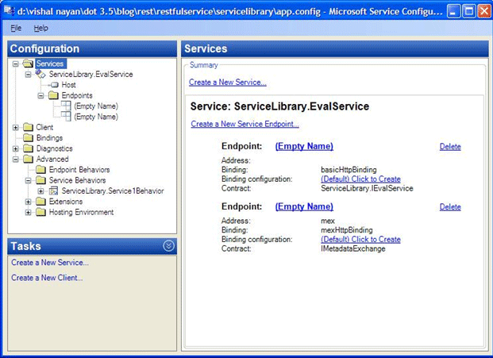Click Create a New Service Endpoint link
This screenshot has width=493, height=358.
(245, 124)
